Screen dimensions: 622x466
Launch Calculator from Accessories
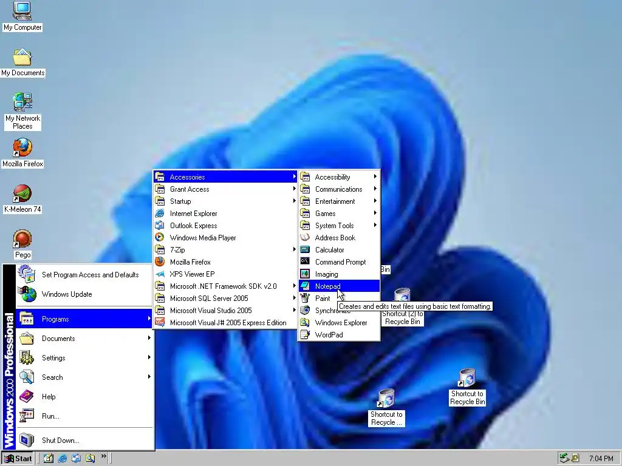(339, 249)
